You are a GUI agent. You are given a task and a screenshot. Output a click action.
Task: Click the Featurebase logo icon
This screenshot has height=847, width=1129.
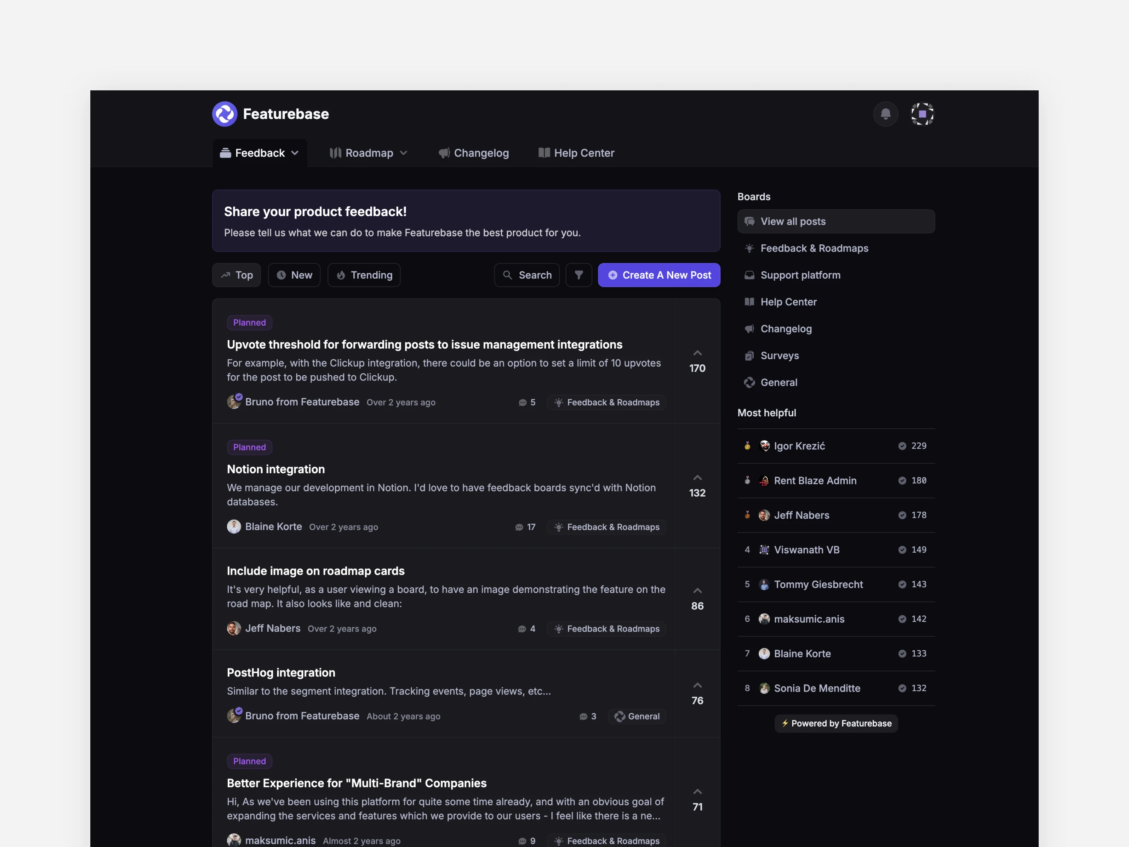[x=225, y=114]
